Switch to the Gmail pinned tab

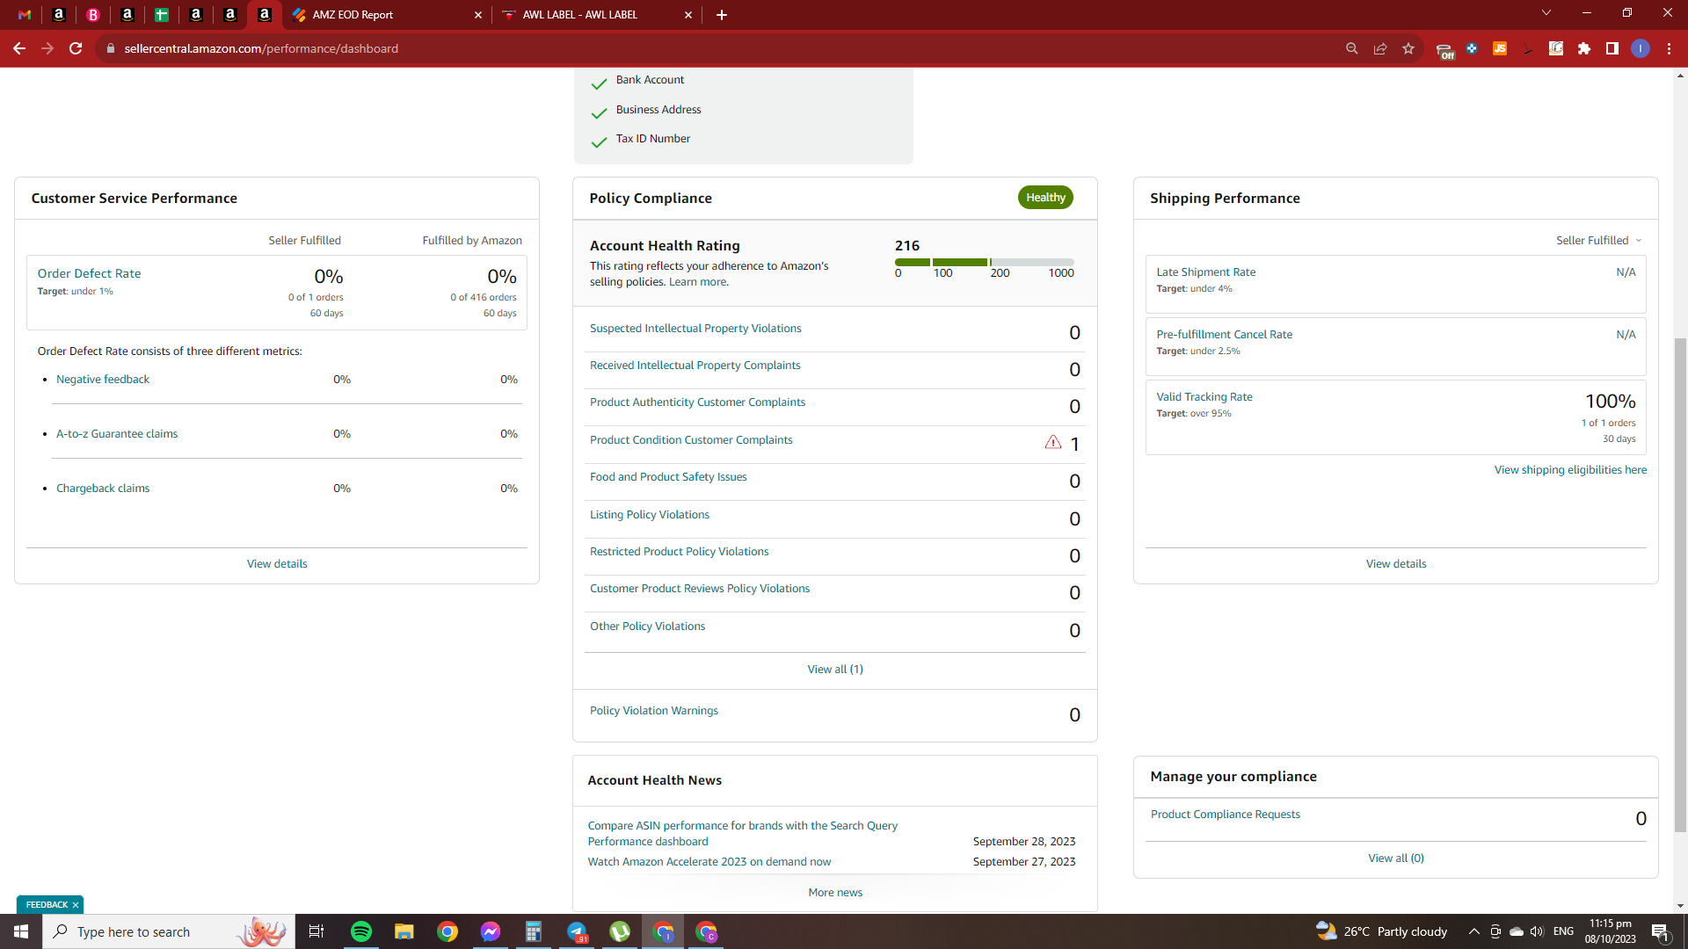tap(25, 15)
